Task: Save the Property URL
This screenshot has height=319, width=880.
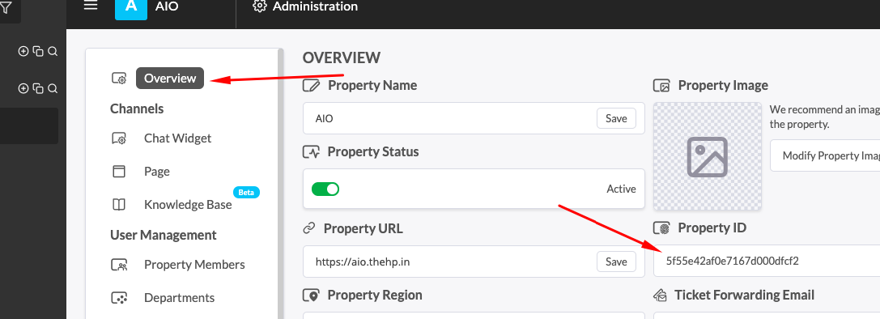Action: tap(615, 262)
